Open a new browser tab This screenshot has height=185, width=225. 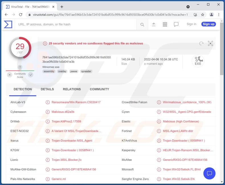tap(62, 7)
